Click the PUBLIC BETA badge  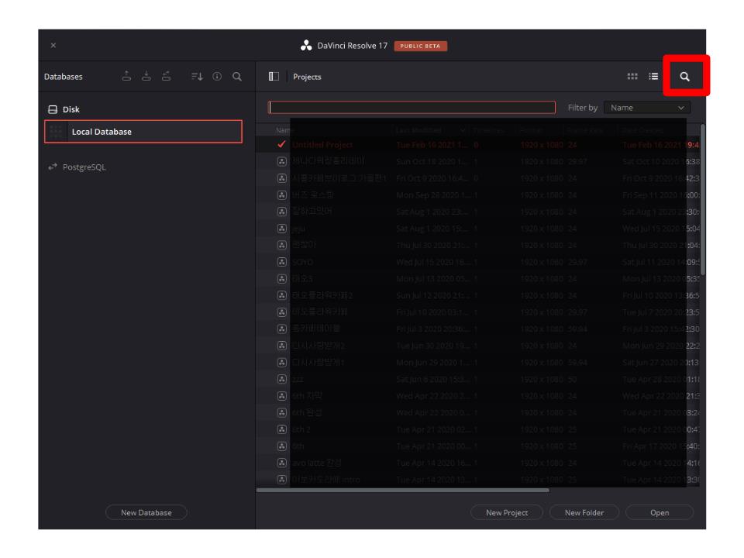420,46
